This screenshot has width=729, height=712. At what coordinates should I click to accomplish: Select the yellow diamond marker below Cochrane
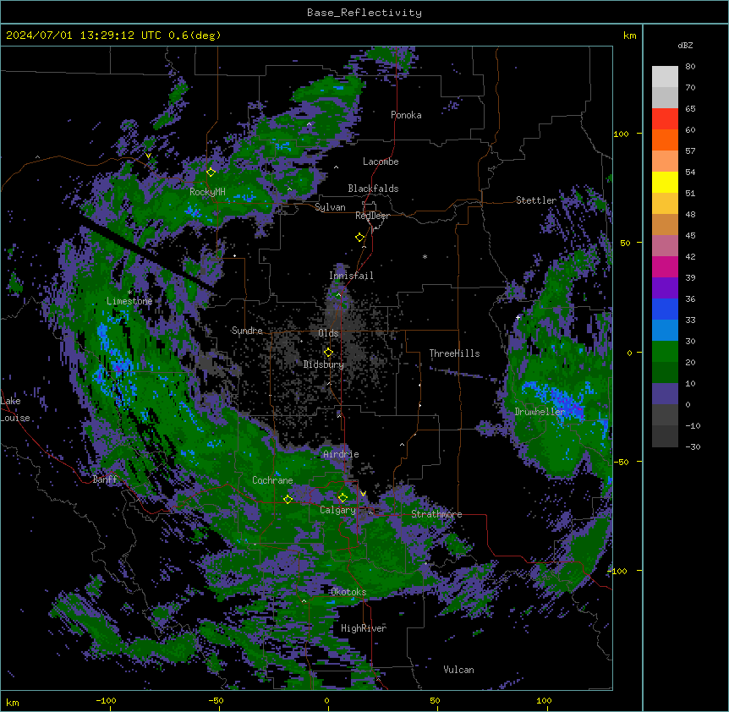[288, 499]
